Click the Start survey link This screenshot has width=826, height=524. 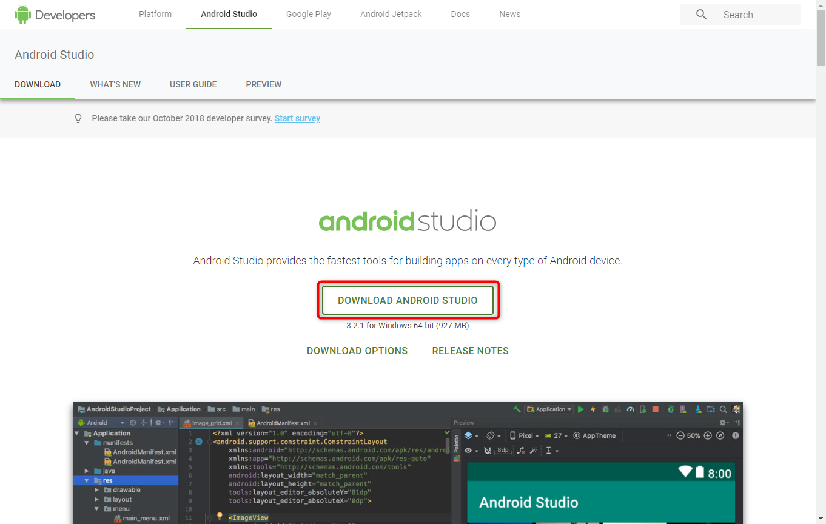297,118
